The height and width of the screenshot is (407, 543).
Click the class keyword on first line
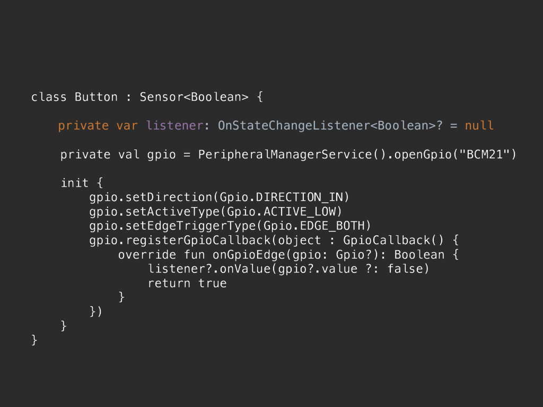48,97
